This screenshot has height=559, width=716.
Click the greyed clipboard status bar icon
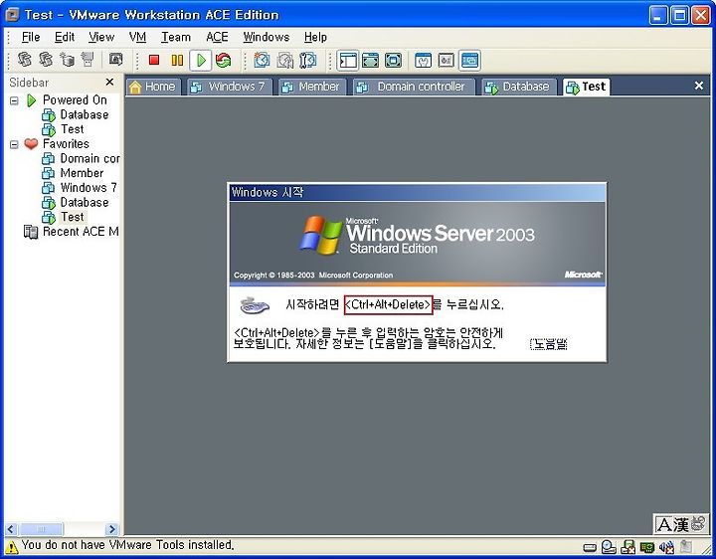pyautogui.click(x=685, y=547)
